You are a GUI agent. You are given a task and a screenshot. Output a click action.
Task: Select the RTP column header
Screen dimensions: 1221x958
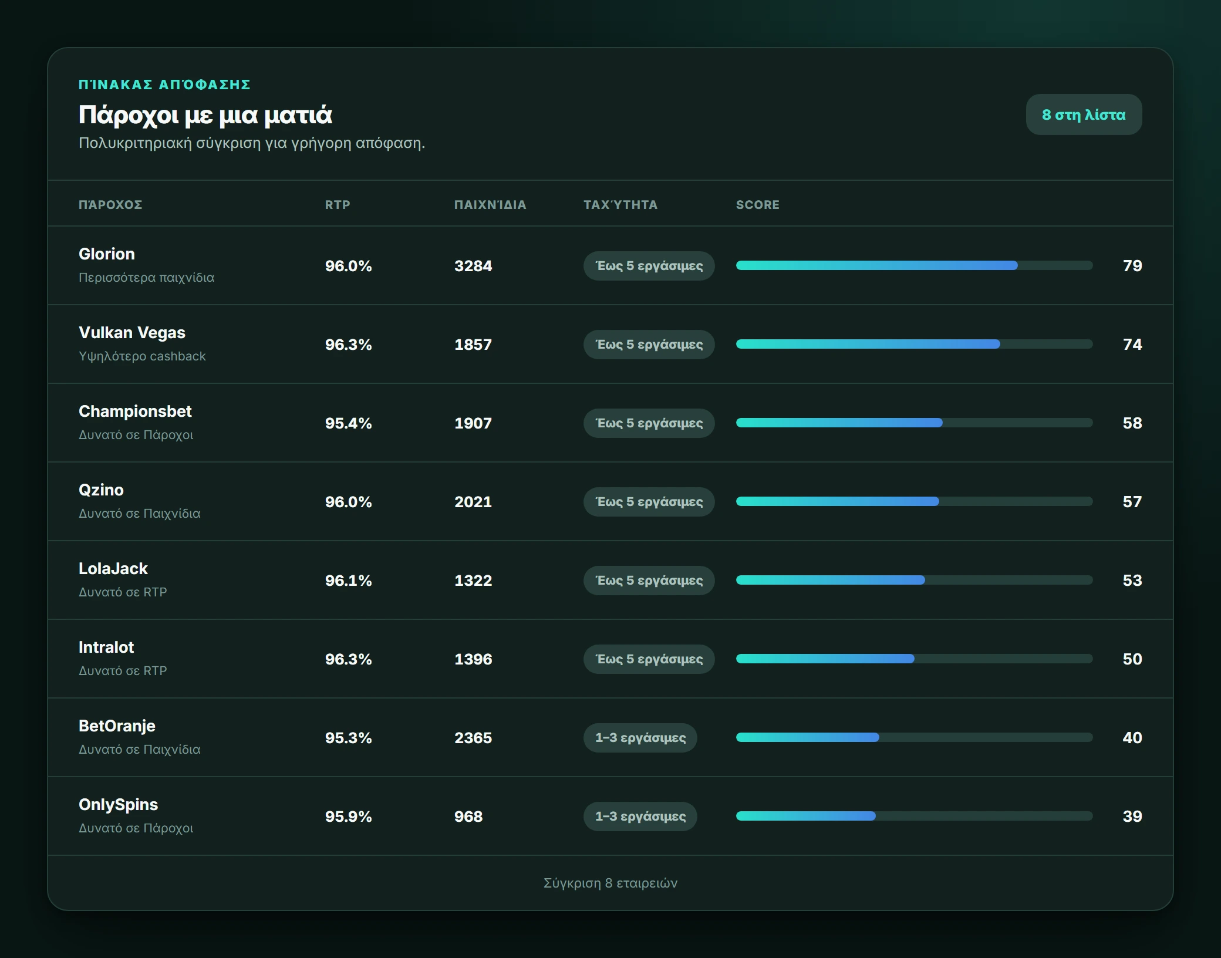point(338,205)
